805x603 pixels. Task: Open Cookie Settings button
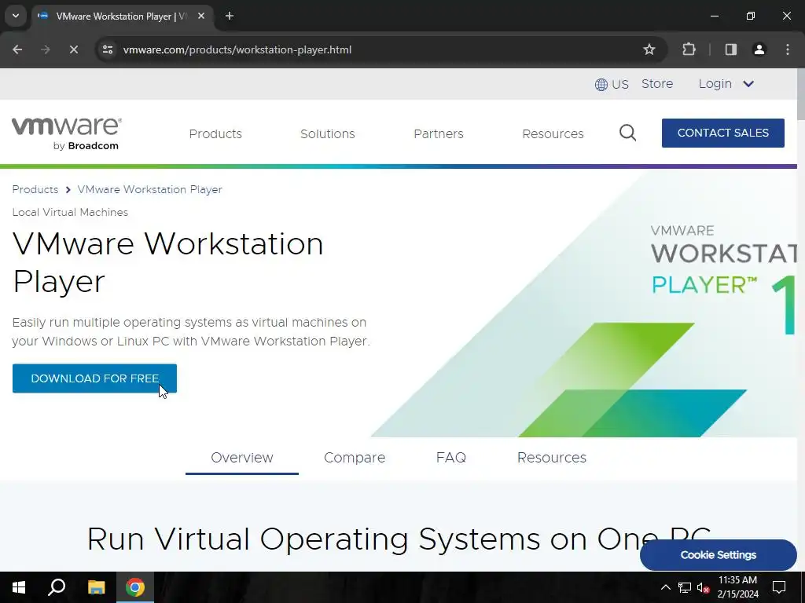719,555
